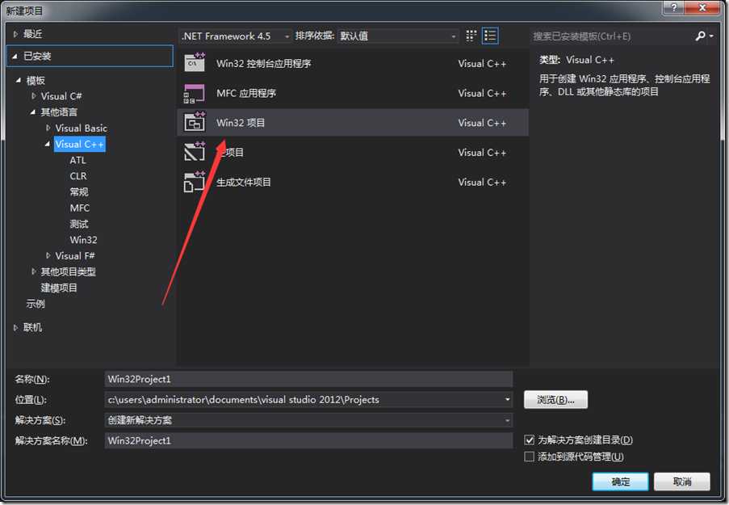Expand the Visual Basic node
The width and height of the screenshot is (729, 505).
48,128
